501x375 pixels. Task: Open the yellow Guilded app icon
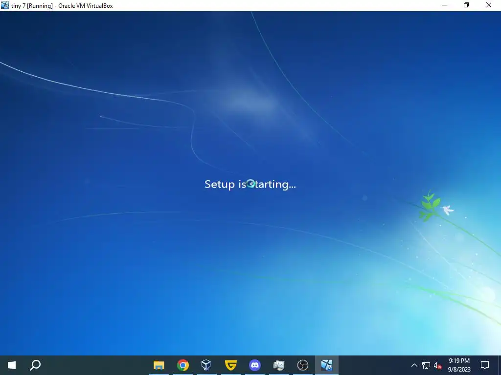(x=231, y=365)
